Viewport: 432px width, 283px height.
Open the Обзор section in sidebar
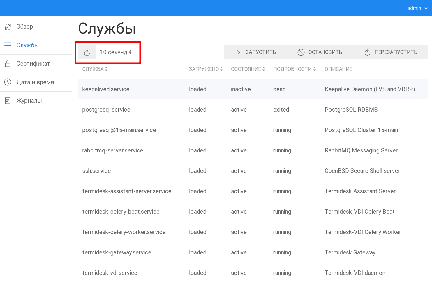[25, 27]
